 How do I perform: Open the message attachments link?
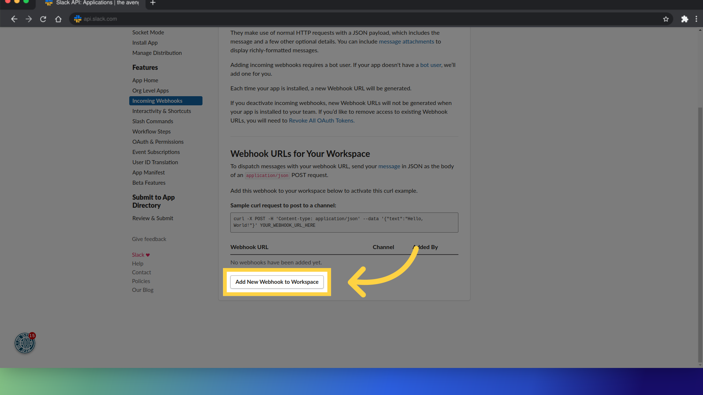(406, 42)
